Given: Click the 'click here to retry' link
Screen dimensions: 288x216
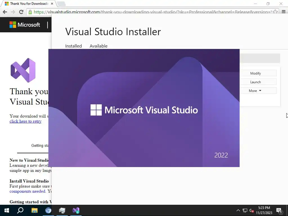Looking at the screenshot, I should coord(26,121).
